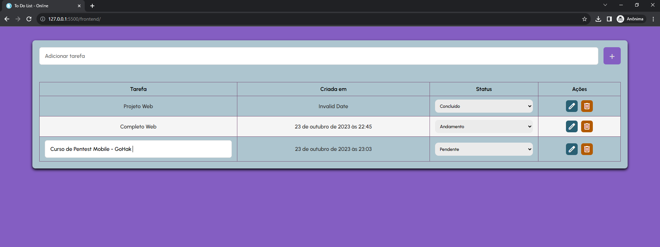Open the browser downloads icon
Image resolution: width=660 pixels, height=247 pixels.
pos(598,19)
